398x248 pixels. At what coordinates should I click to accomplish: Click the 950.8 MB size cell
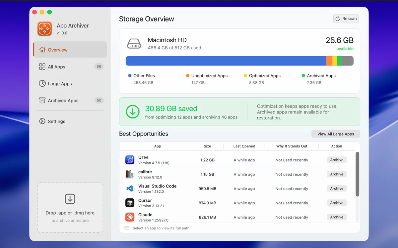pyautogui.click(x=207, y=189)
